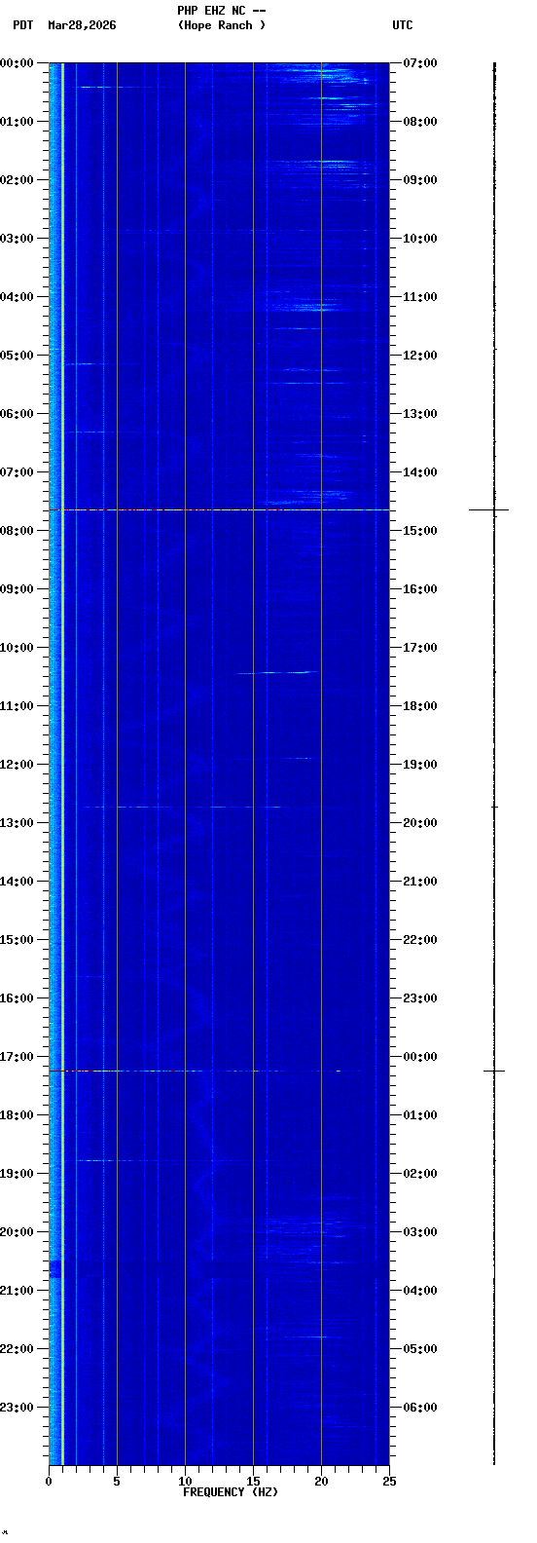
Task: Click the 25 Hz frequency axis label
Action: tap(389, 1482)
